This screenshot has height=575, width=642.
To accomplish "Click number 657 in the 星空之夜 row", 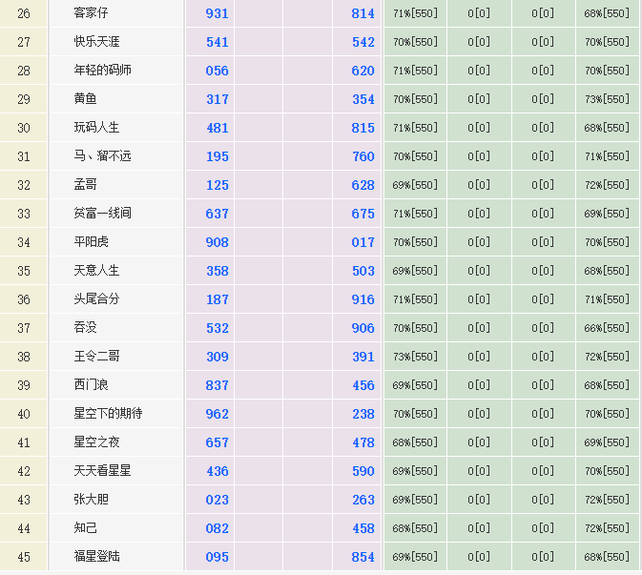I will 217,442.
